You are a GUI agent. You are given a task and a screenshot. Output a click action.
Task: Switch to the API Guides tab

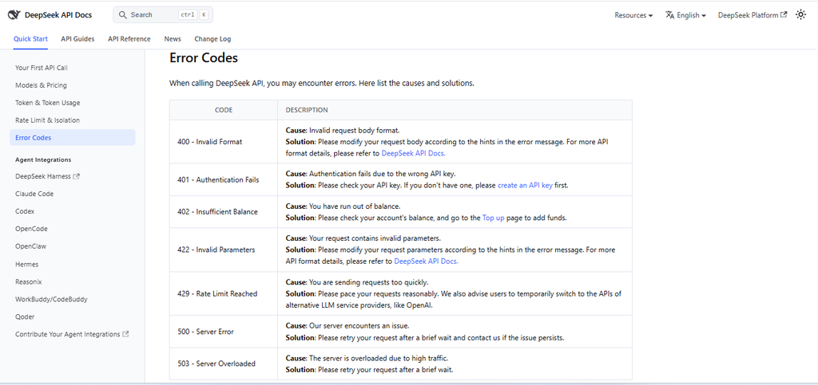click(77, 39)
